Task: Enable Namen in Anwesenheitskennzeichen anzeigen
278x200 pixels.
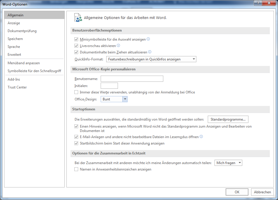Action: point(76,169)
